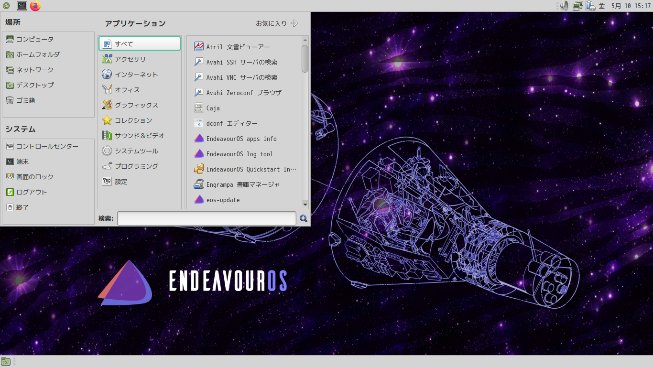Open ネットワーク place

click(x=48, y=70)
